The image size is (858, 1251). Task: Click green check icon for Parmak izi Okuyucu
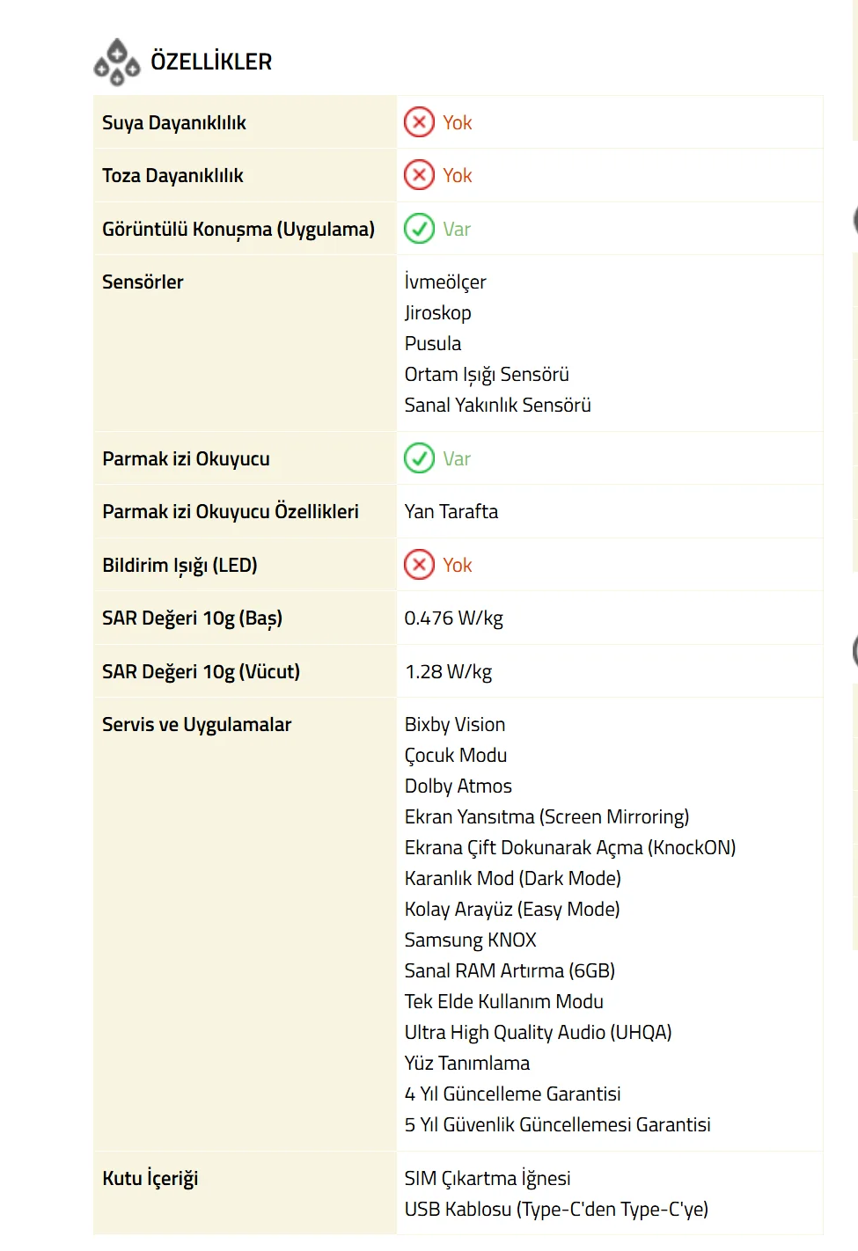420,458
